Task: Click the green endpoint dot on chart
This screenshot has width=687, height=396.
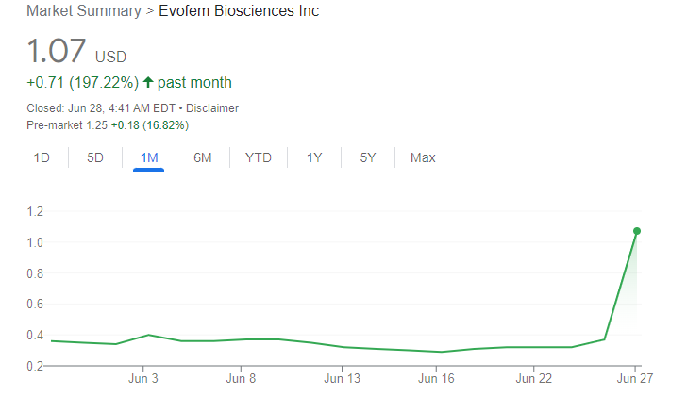Action: coord(637,231)
